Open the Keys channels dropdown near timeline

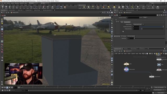(159, 87)
